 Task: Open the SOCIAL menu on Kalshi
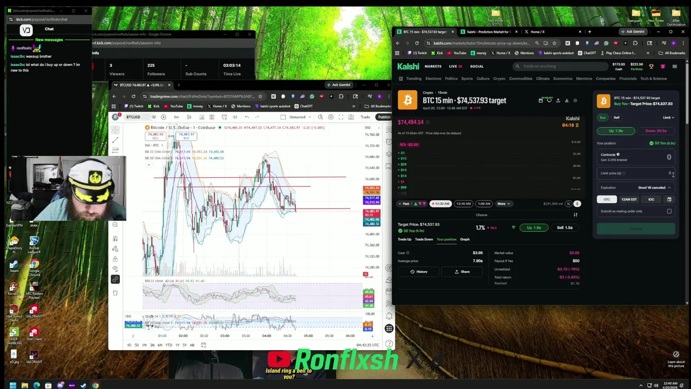click(477, 66)
